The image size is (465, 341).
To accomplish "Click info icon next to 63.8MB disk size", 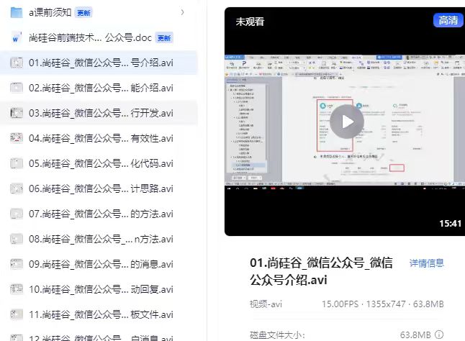I will coord(439,335).
